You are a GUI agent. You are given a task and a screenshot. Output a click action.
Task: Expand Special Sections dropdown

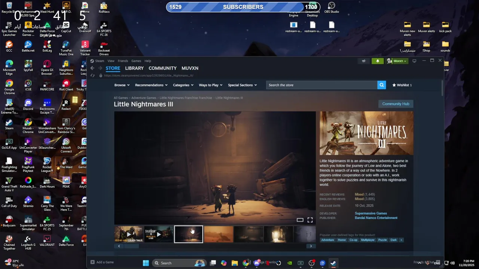point(242,85)
